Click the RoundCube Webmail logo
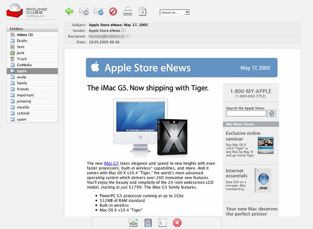The height and width of the screenshot is (229, 313). click(x=26, y=11)
